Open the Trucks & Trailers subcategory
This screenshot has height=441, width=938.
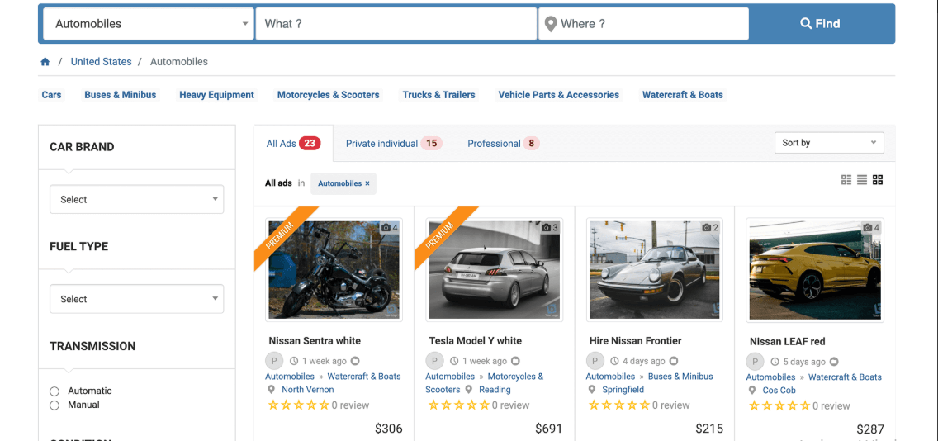pyautogui.click(x=438, y=94)
